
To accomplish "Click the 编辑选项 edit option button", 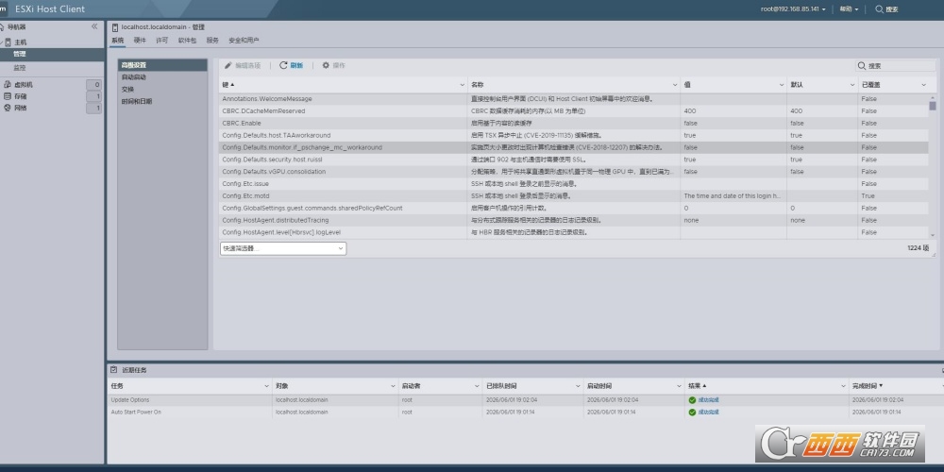I will coord(243,65).
